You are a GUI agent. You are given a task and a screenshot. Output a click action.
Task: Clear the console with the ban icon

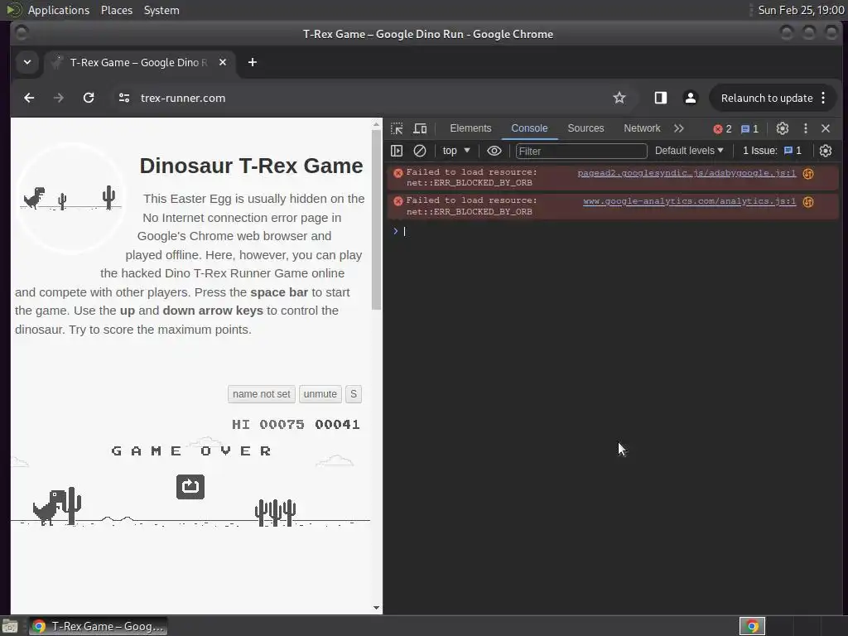[420, 151]
